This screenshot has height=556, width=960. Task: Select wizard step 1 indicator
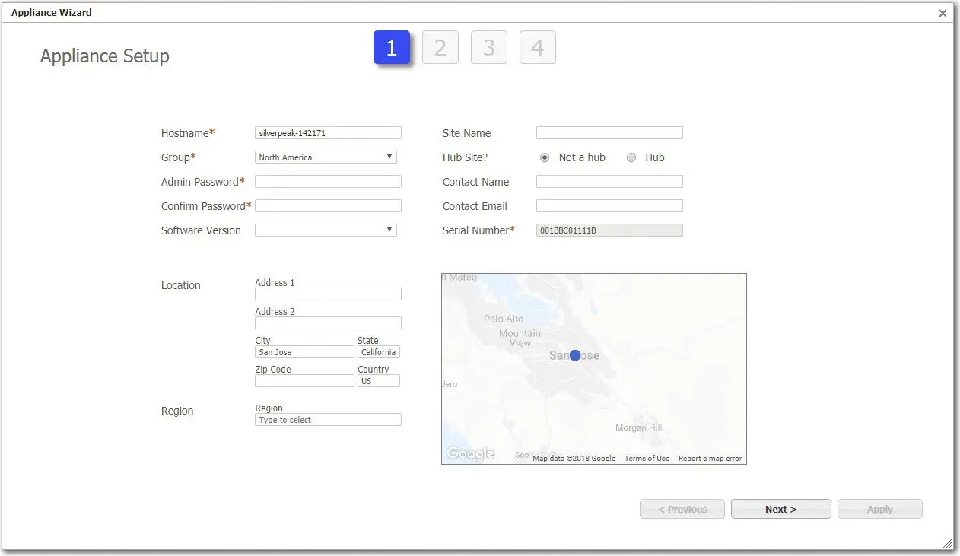pos(392,46)
